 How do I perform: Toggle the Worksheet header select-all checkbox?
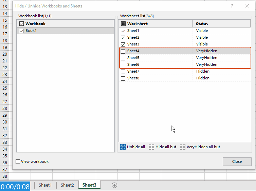(x=124, y=24)
